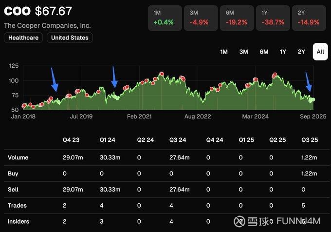Click the Sell row label
The height and width of the screenshot is (232, 331).
[13, 190]
